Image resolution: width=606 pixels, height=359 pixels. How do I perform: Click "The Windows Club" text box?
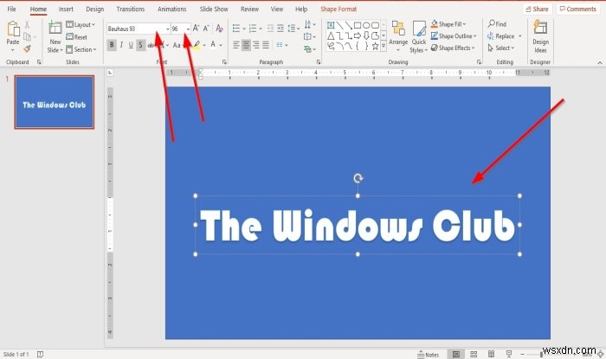tap(358, 225)
